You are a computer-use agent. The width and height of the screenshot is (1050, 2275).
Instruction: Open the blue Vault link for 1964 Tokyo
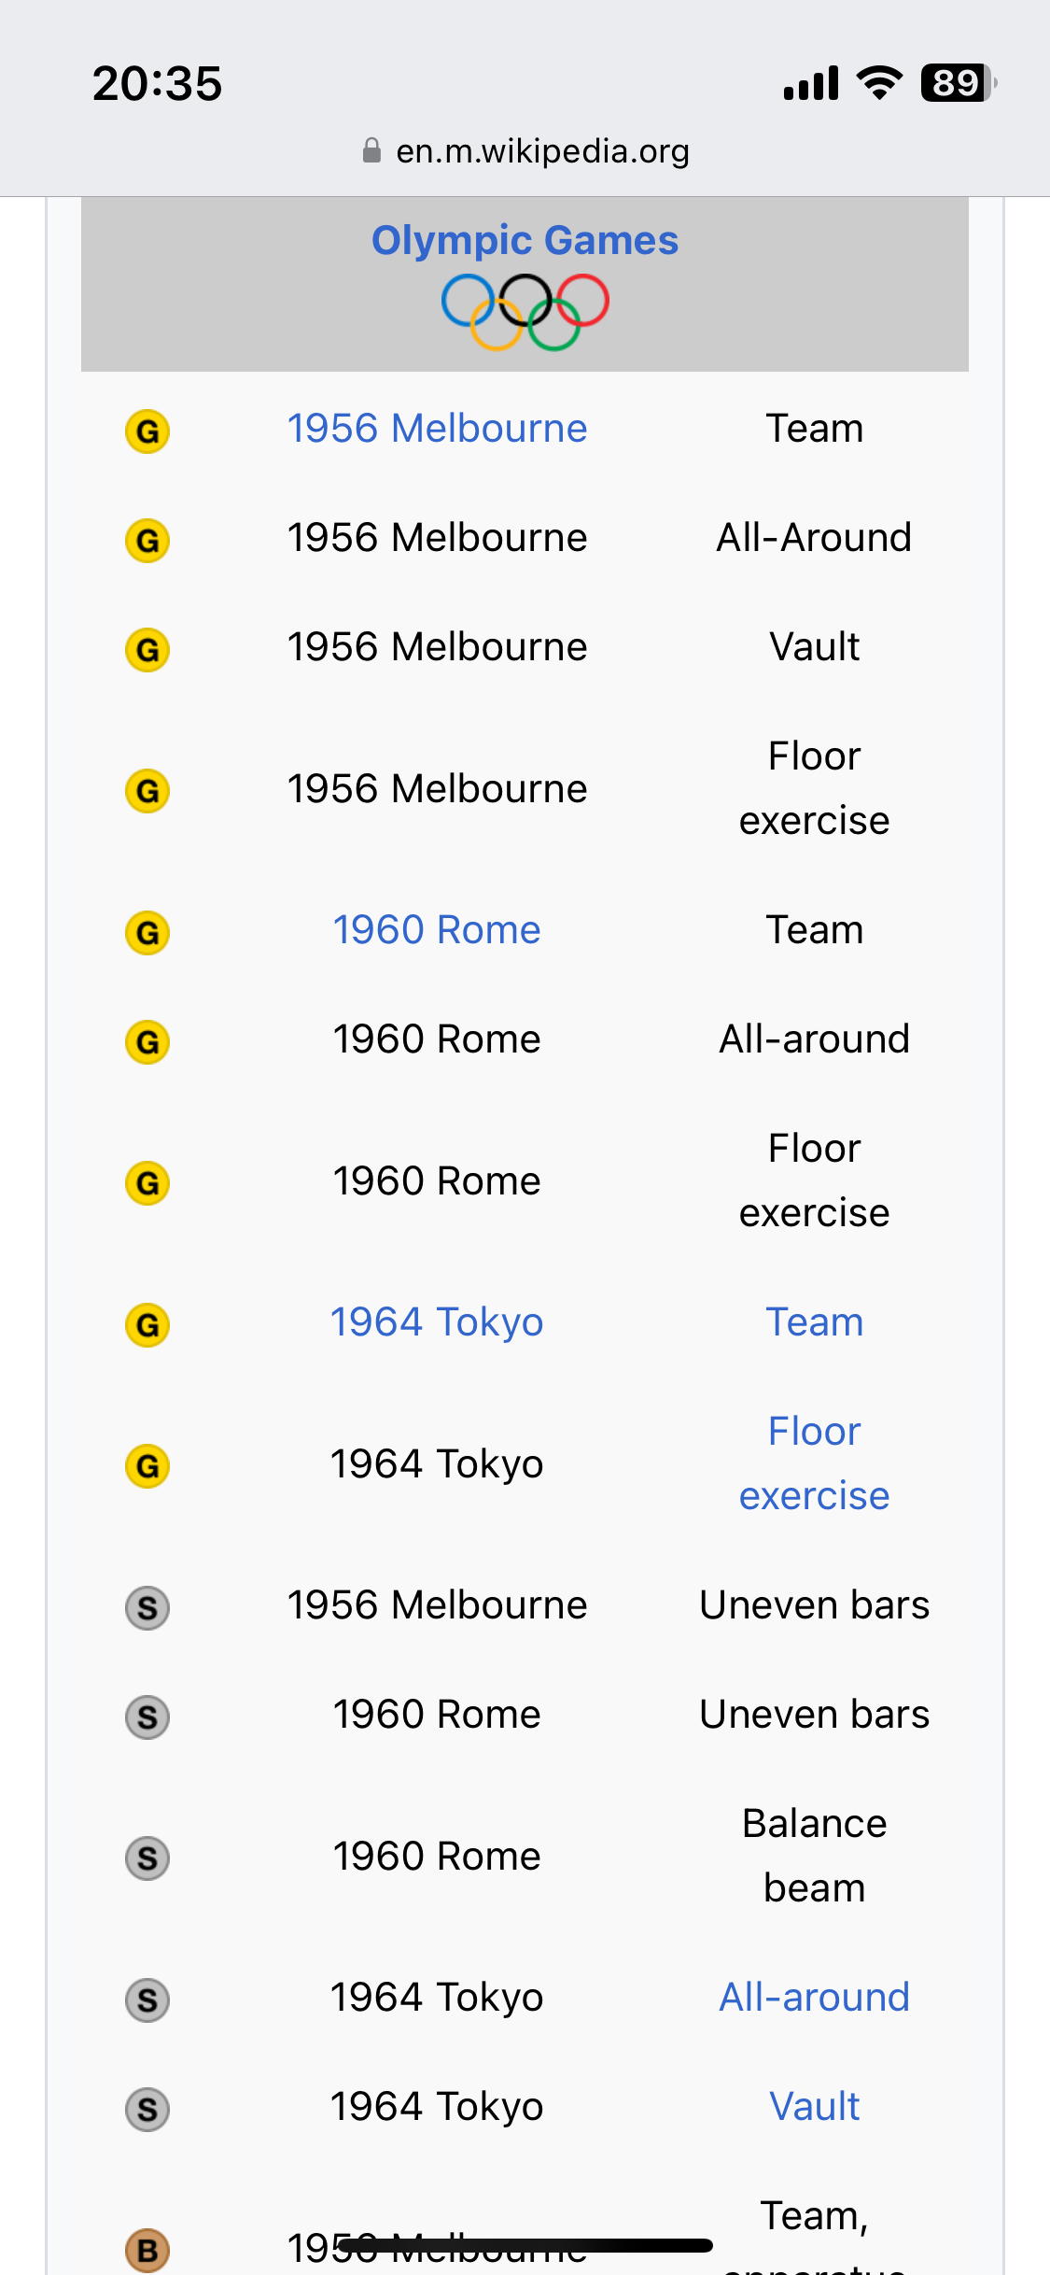(x=815, y=2107)
